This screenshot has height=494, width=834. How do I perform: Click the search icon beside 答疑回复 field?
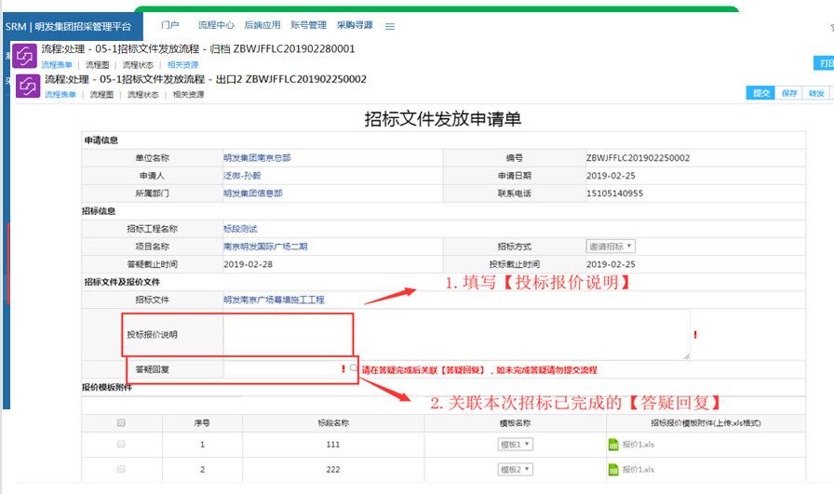tap(354, 368)
